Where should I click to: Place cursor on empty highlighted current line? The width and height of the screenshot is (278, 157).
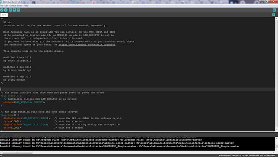[137, 89]
